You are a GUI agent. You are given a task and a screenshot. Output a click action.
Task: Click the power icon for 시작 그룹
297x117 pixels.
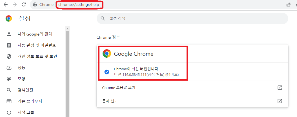(x=9, y=113)
